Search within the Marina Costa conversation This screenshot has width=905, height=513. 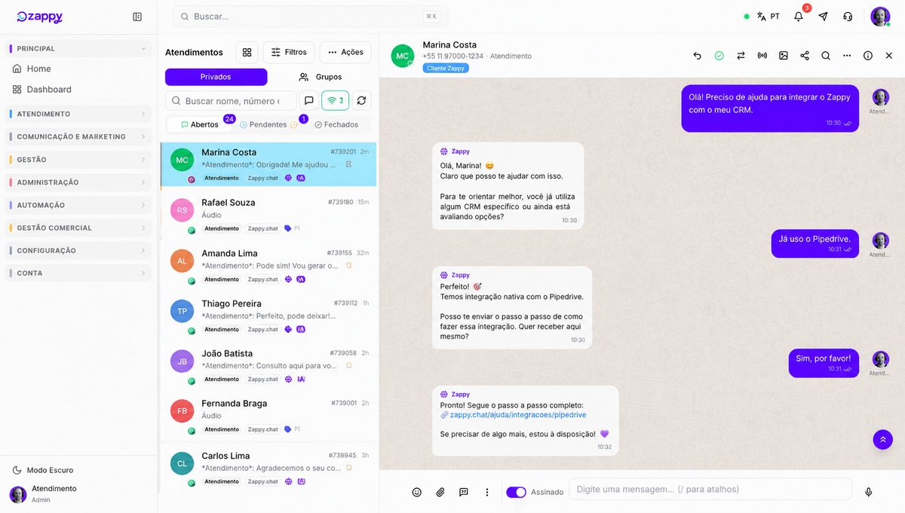[x=826, y=56]
